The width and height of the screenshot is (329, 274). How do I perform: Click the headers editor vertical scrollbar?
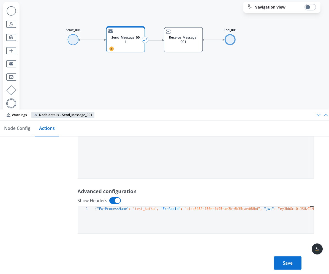pyautogui.click(x=312, y=220)
